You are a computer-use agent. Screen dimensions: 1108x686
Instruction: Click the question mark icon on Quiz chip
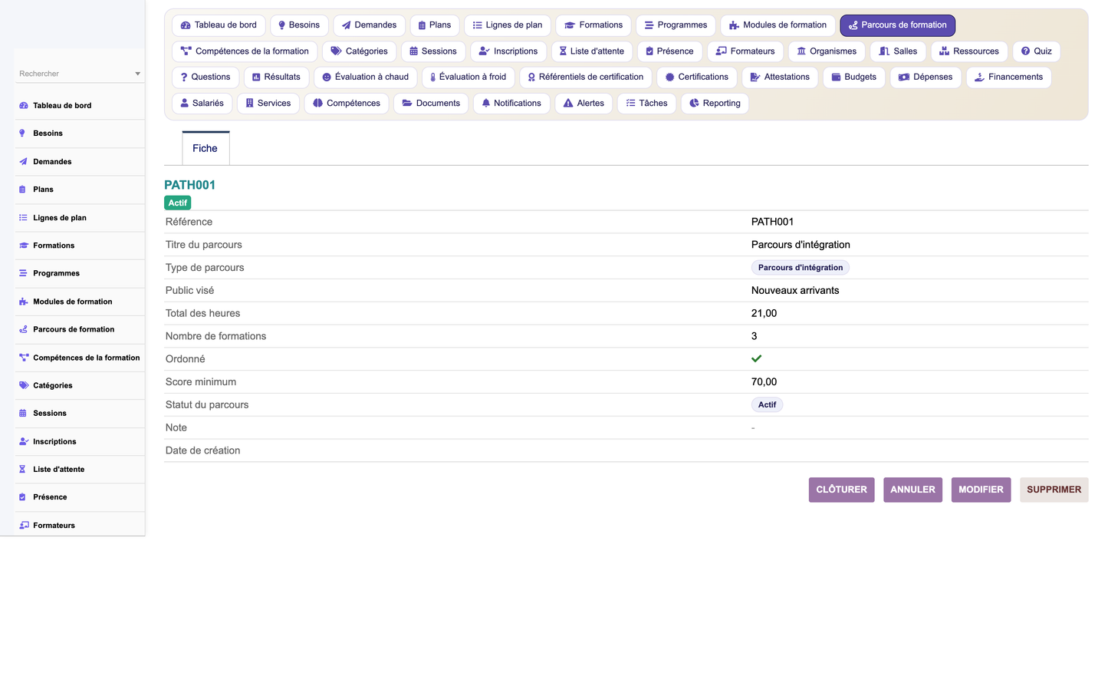[x=1025, y=51]
